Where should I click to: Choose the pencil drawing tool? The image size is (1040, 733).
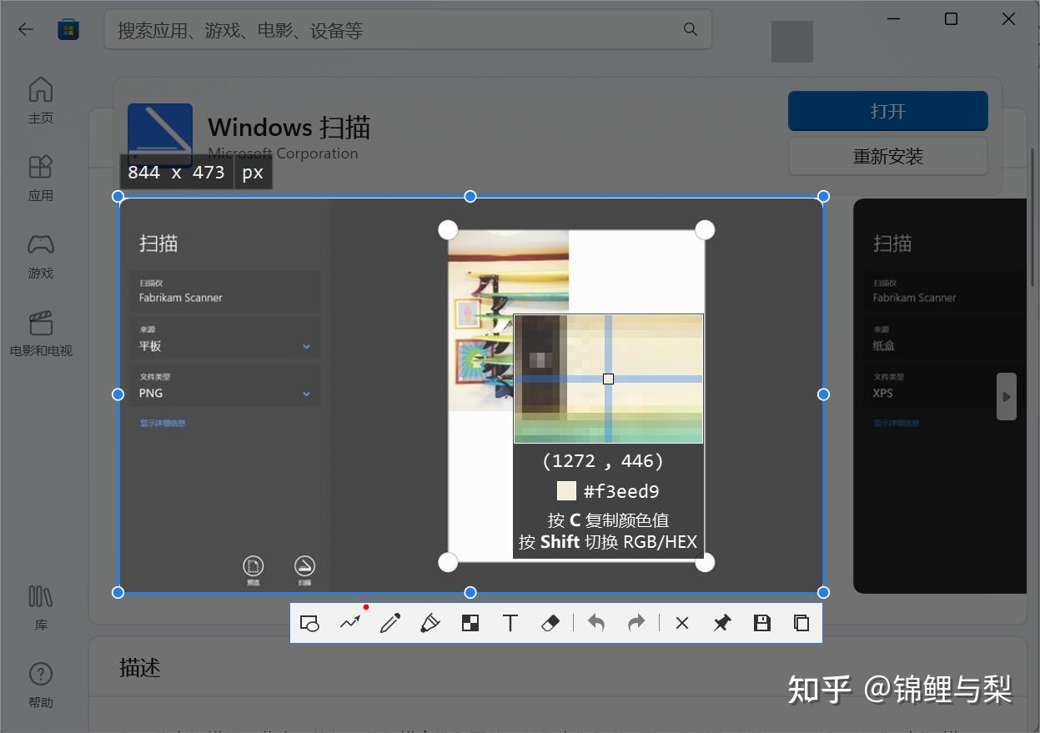(x=390, y=623)
